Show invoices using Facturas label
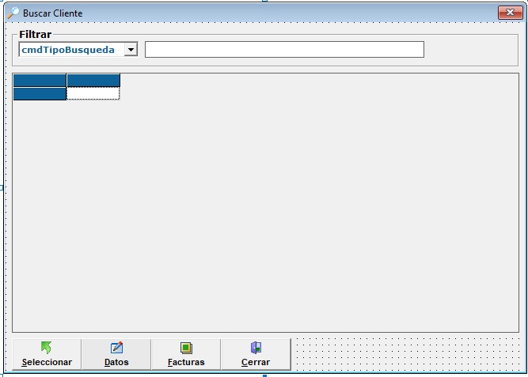The image size is (528, 377). (x=186, y=362)
